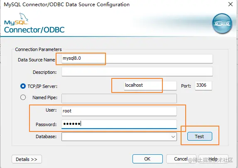Confirm the configuration with OK
This screenshot has height=168, width=238.
pyautogui.click(x=147, y=159)
